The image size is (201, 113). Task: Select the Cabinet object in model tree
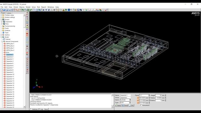pos(8,39)
